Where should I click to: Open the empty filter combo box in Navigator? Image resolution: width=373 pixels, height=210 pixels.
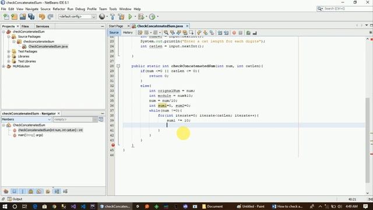75,119
